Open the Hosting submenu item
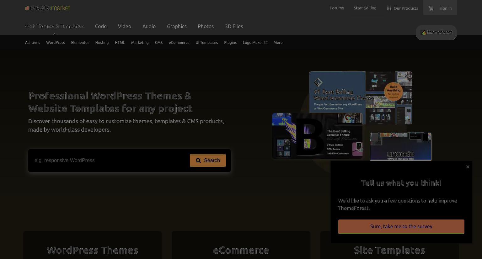The height and width of the screenshot is (259, 482). [x=102, y=43]
